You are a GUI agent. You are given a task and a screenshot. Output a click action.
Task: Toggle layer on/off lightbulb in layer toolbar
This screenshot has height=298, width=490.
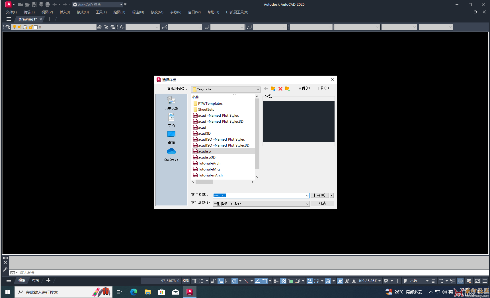click(14, 27)
